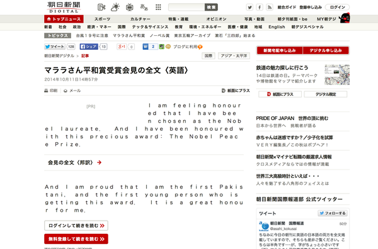Select 写真・動画 tab

255,19
